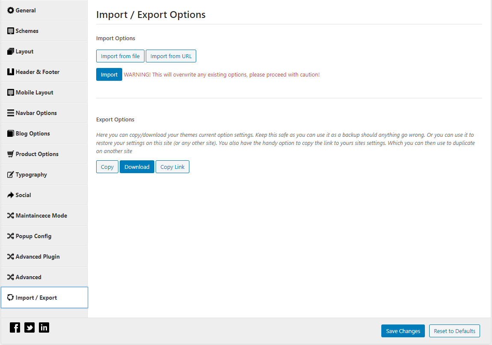492x345 pixels.
Task: Download the theme options backup
Action: coord(137,167)
